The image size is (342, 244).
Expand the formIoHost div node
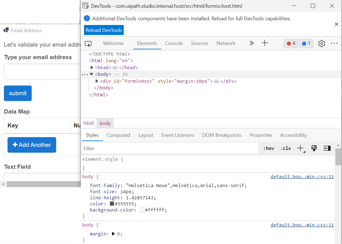coord(97,81)
